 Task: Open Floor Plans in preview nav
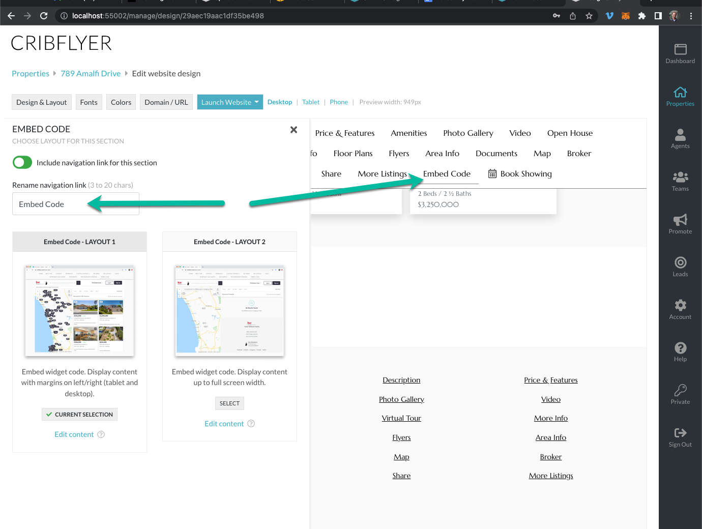[353, 153]
